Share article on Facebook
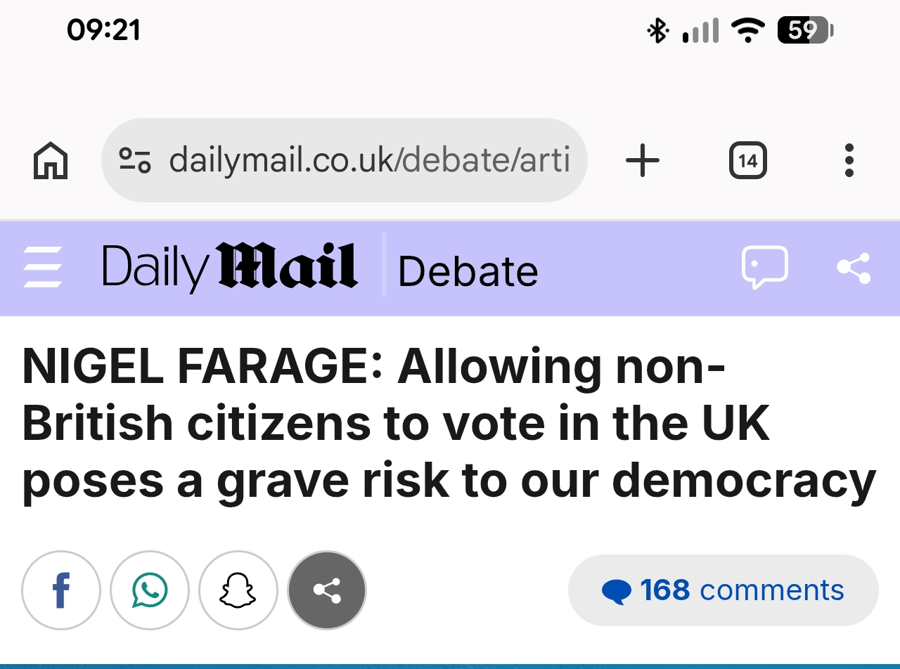The height and width of the screenshot is (669, 900). point(61,590)
